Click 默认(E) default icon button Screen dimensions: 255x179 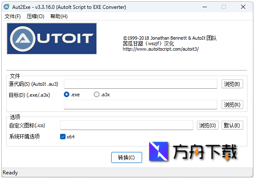[x=232, y=125]
